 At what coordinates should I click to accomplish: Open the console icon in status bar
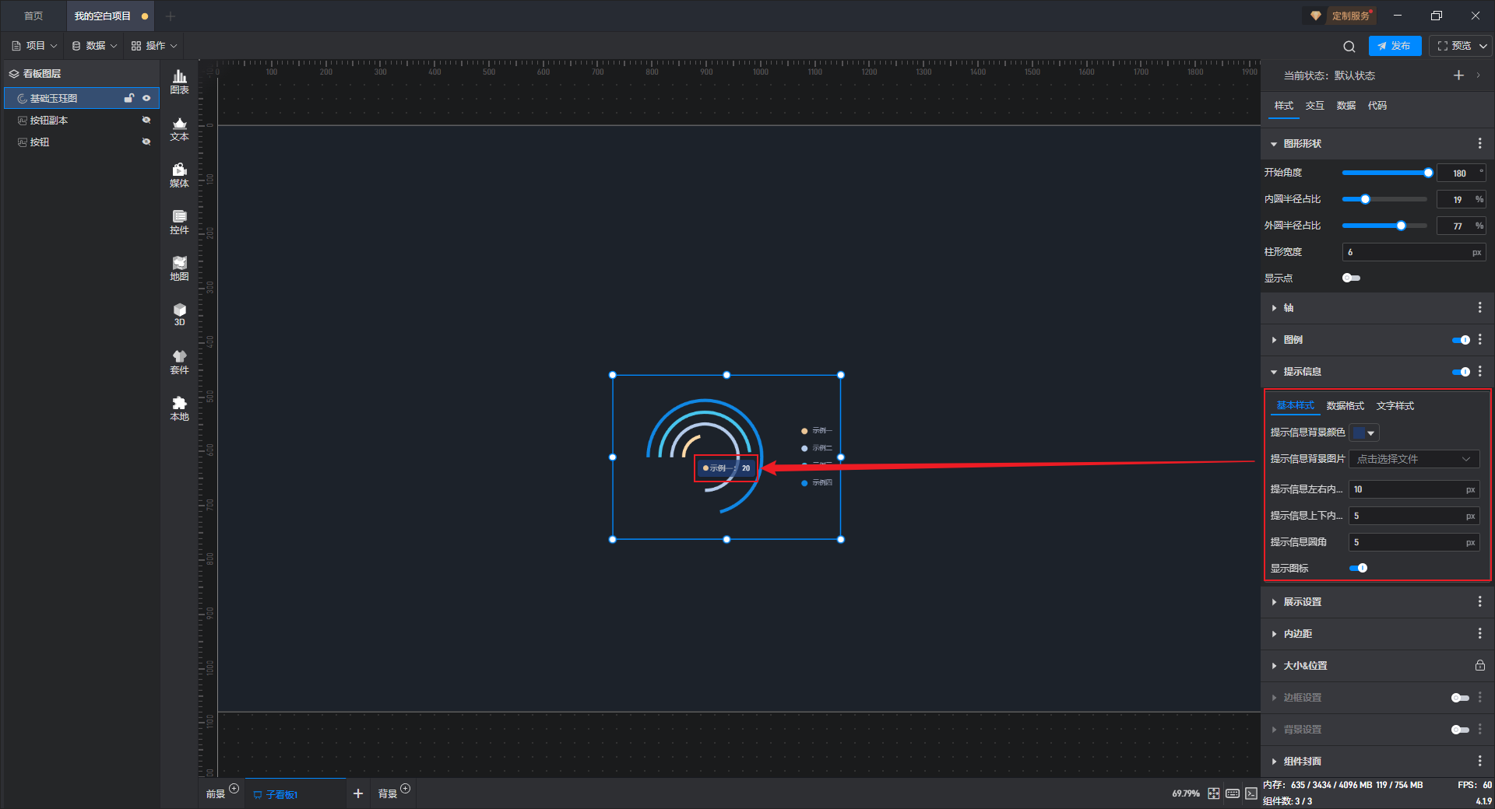[1251, 793]
